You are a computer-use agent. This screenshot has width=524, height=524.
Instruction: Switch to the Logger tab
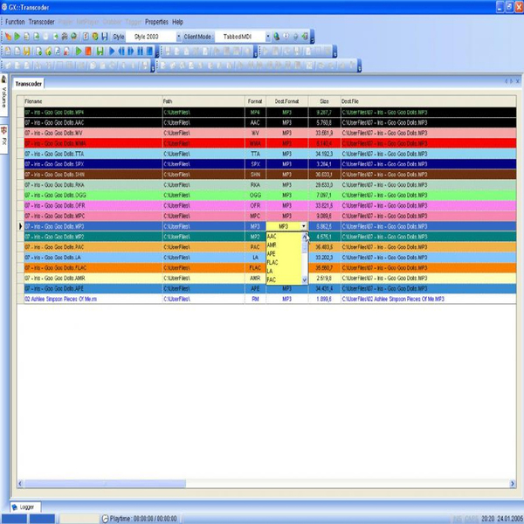point(25,507)
